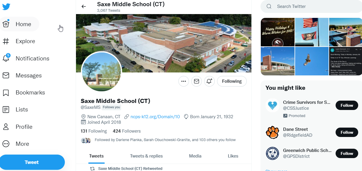Switch to the Media tab

pos(195,156)
